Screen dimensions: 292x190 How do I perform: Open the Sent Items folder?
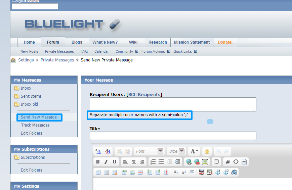(31, 96)
